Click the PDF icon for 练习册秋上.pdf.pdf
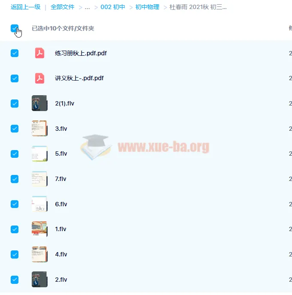Image resolution: width=292 pixels, height=295 pixels. (x=39, y=53)
